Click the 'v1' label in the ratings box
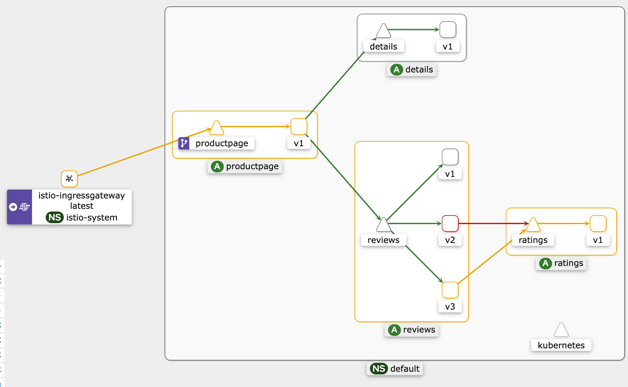Screen dimensions: 628x387 (598, 240)
